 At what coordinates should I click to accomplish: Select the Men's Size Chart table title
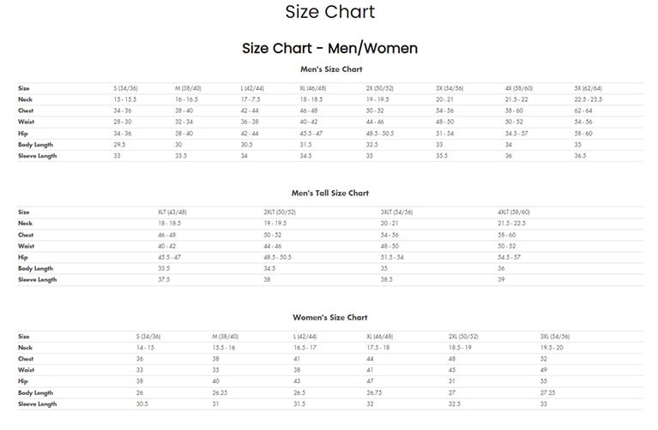pyautogui.click(x=331, y=69)
